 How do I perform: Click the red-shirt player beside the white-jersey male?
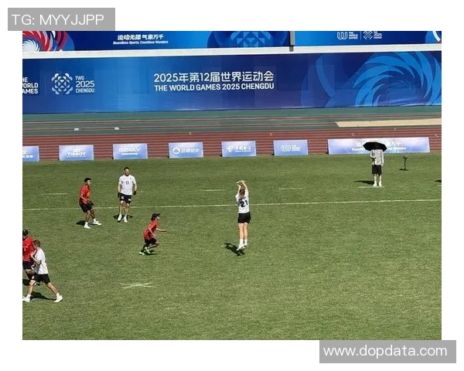[x=88, y=203]
